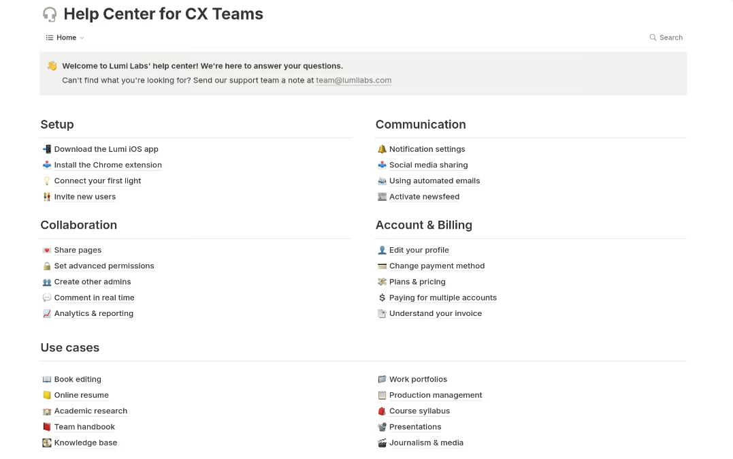Click the headphones icon next to the page title
733x459 pixels.
(50, 14)
